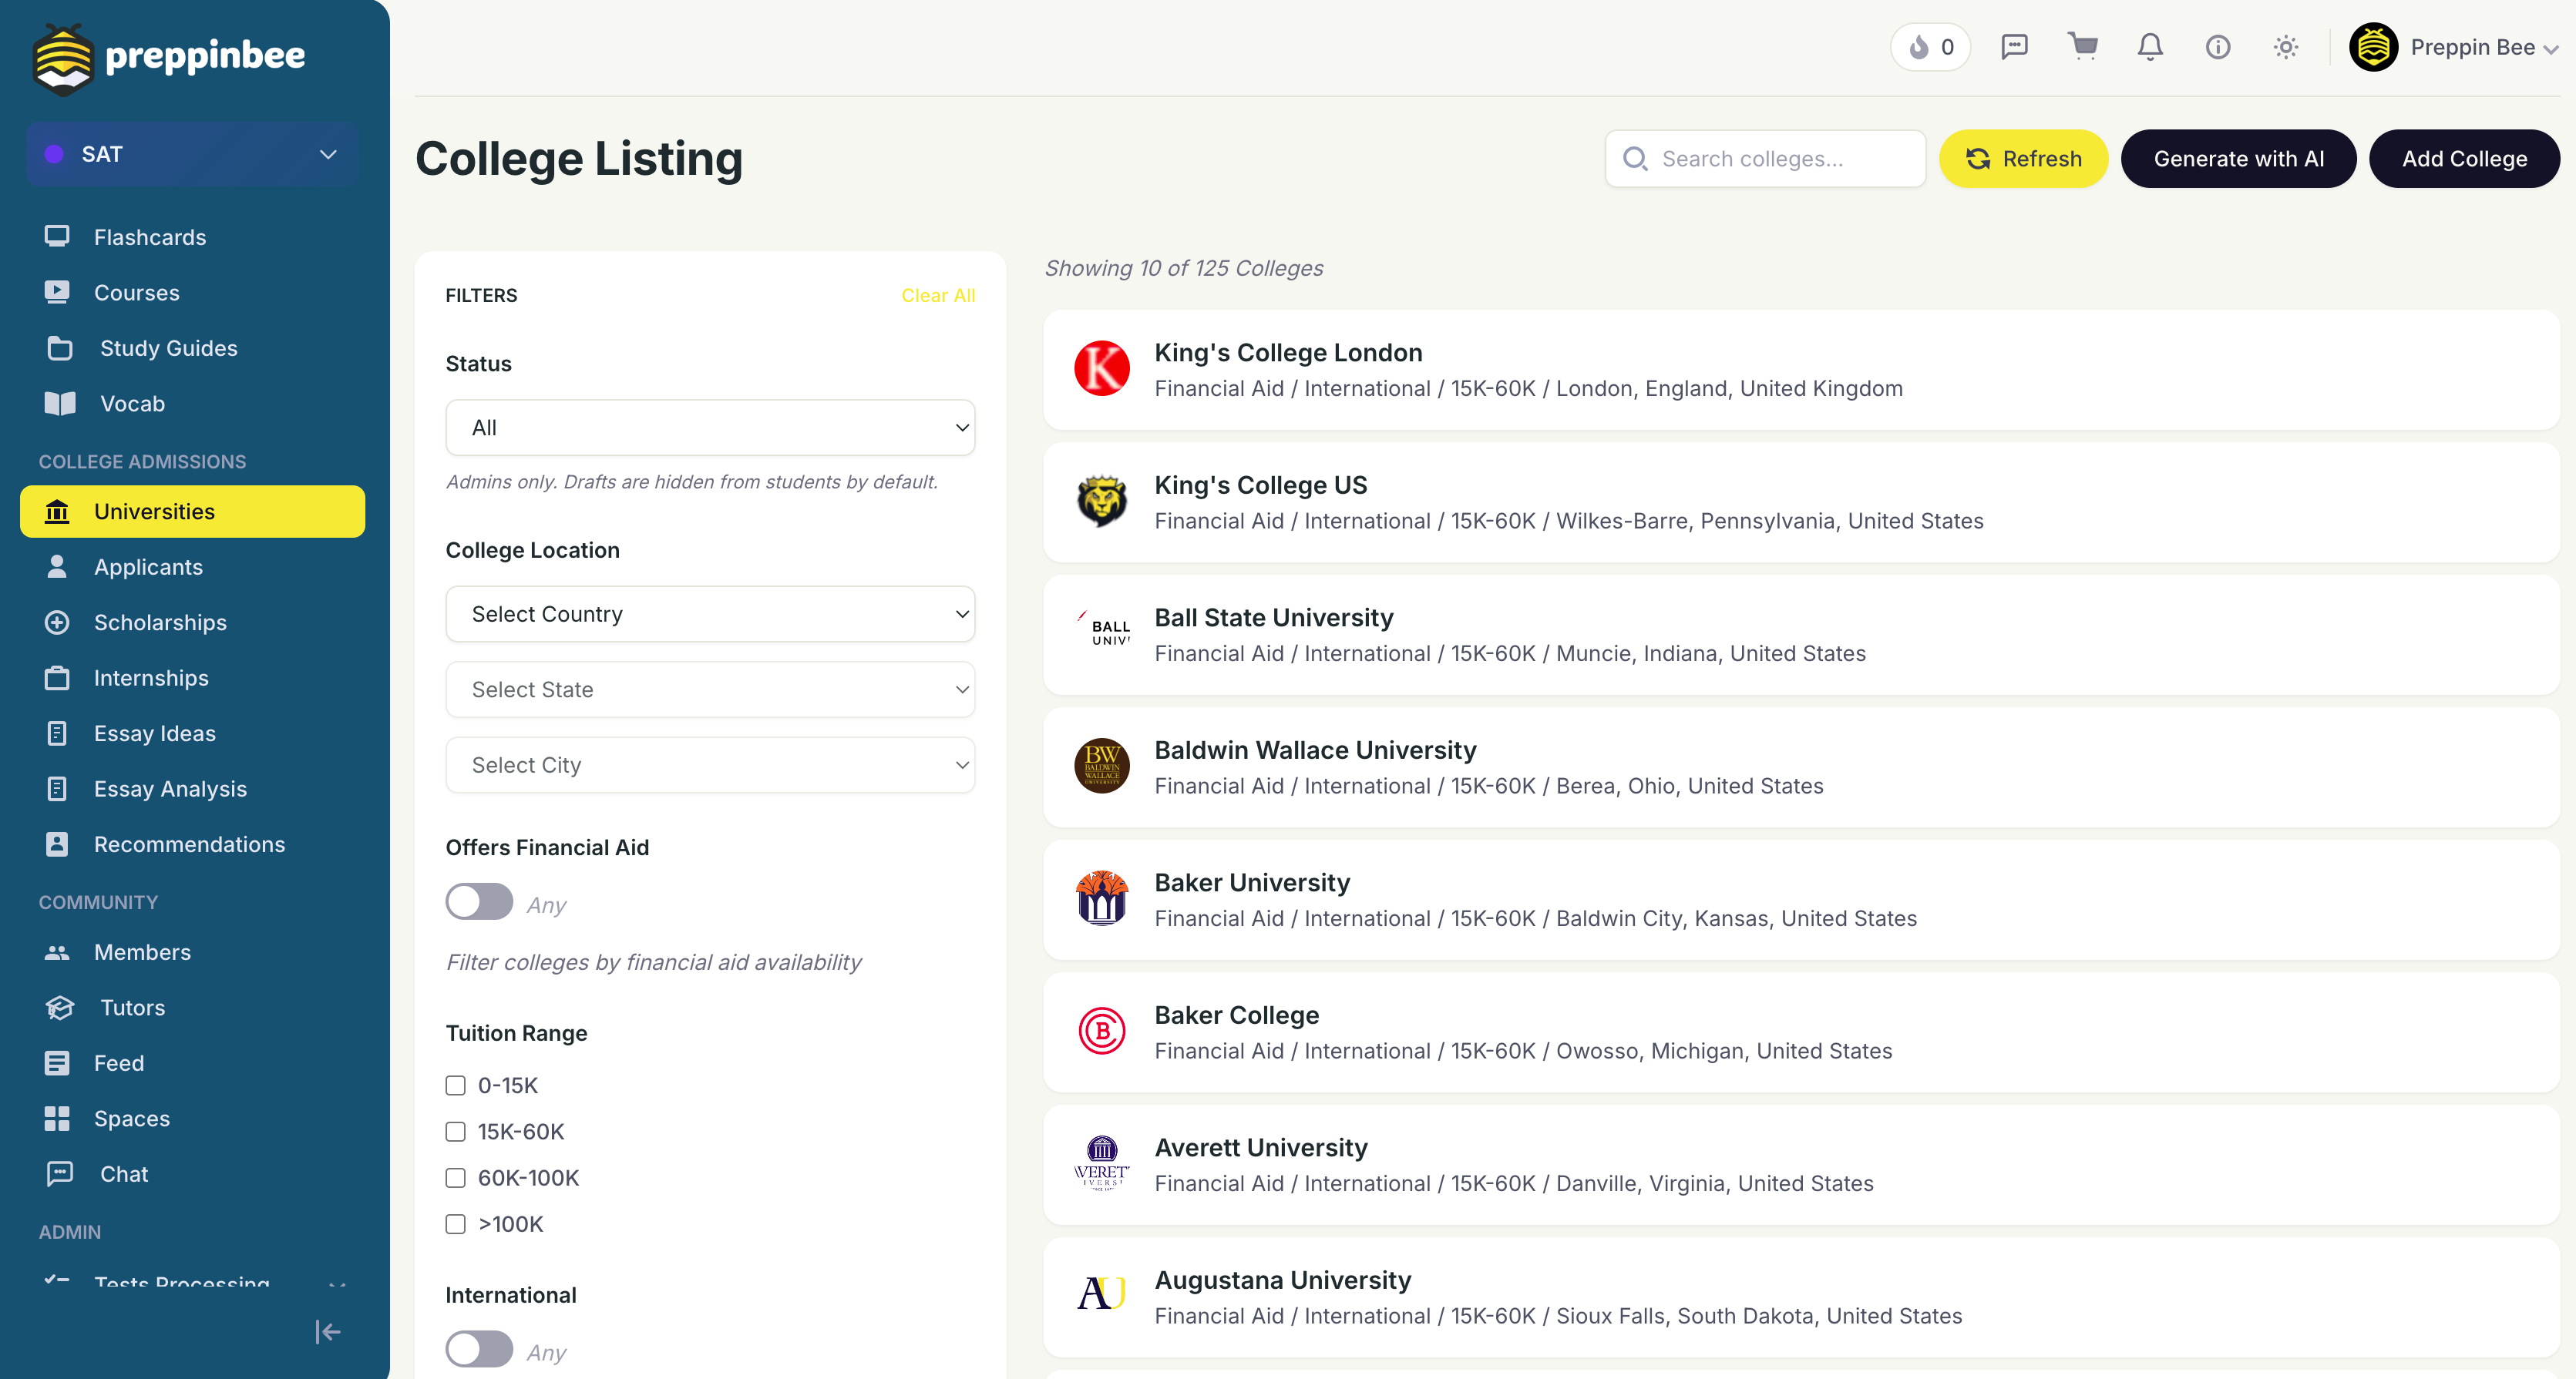Click the Flashcards sidebar icon
Viewport: 2576px width, 1379px height.
click(57, 237)
